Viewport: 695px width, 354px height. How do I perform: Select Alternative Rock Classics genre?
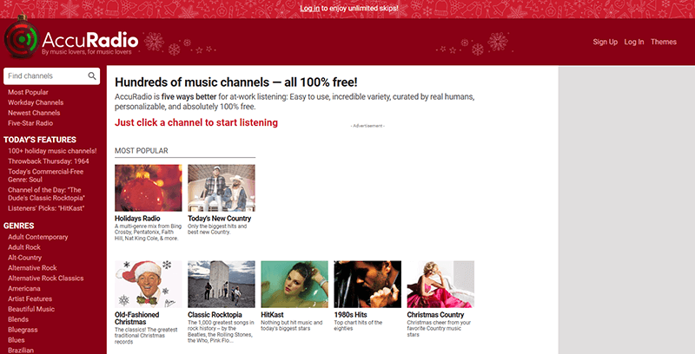(x=46, y=278)
